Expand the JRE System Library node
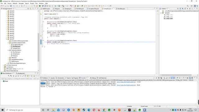This screenshot has height=112, width=199. coord(3,69)
